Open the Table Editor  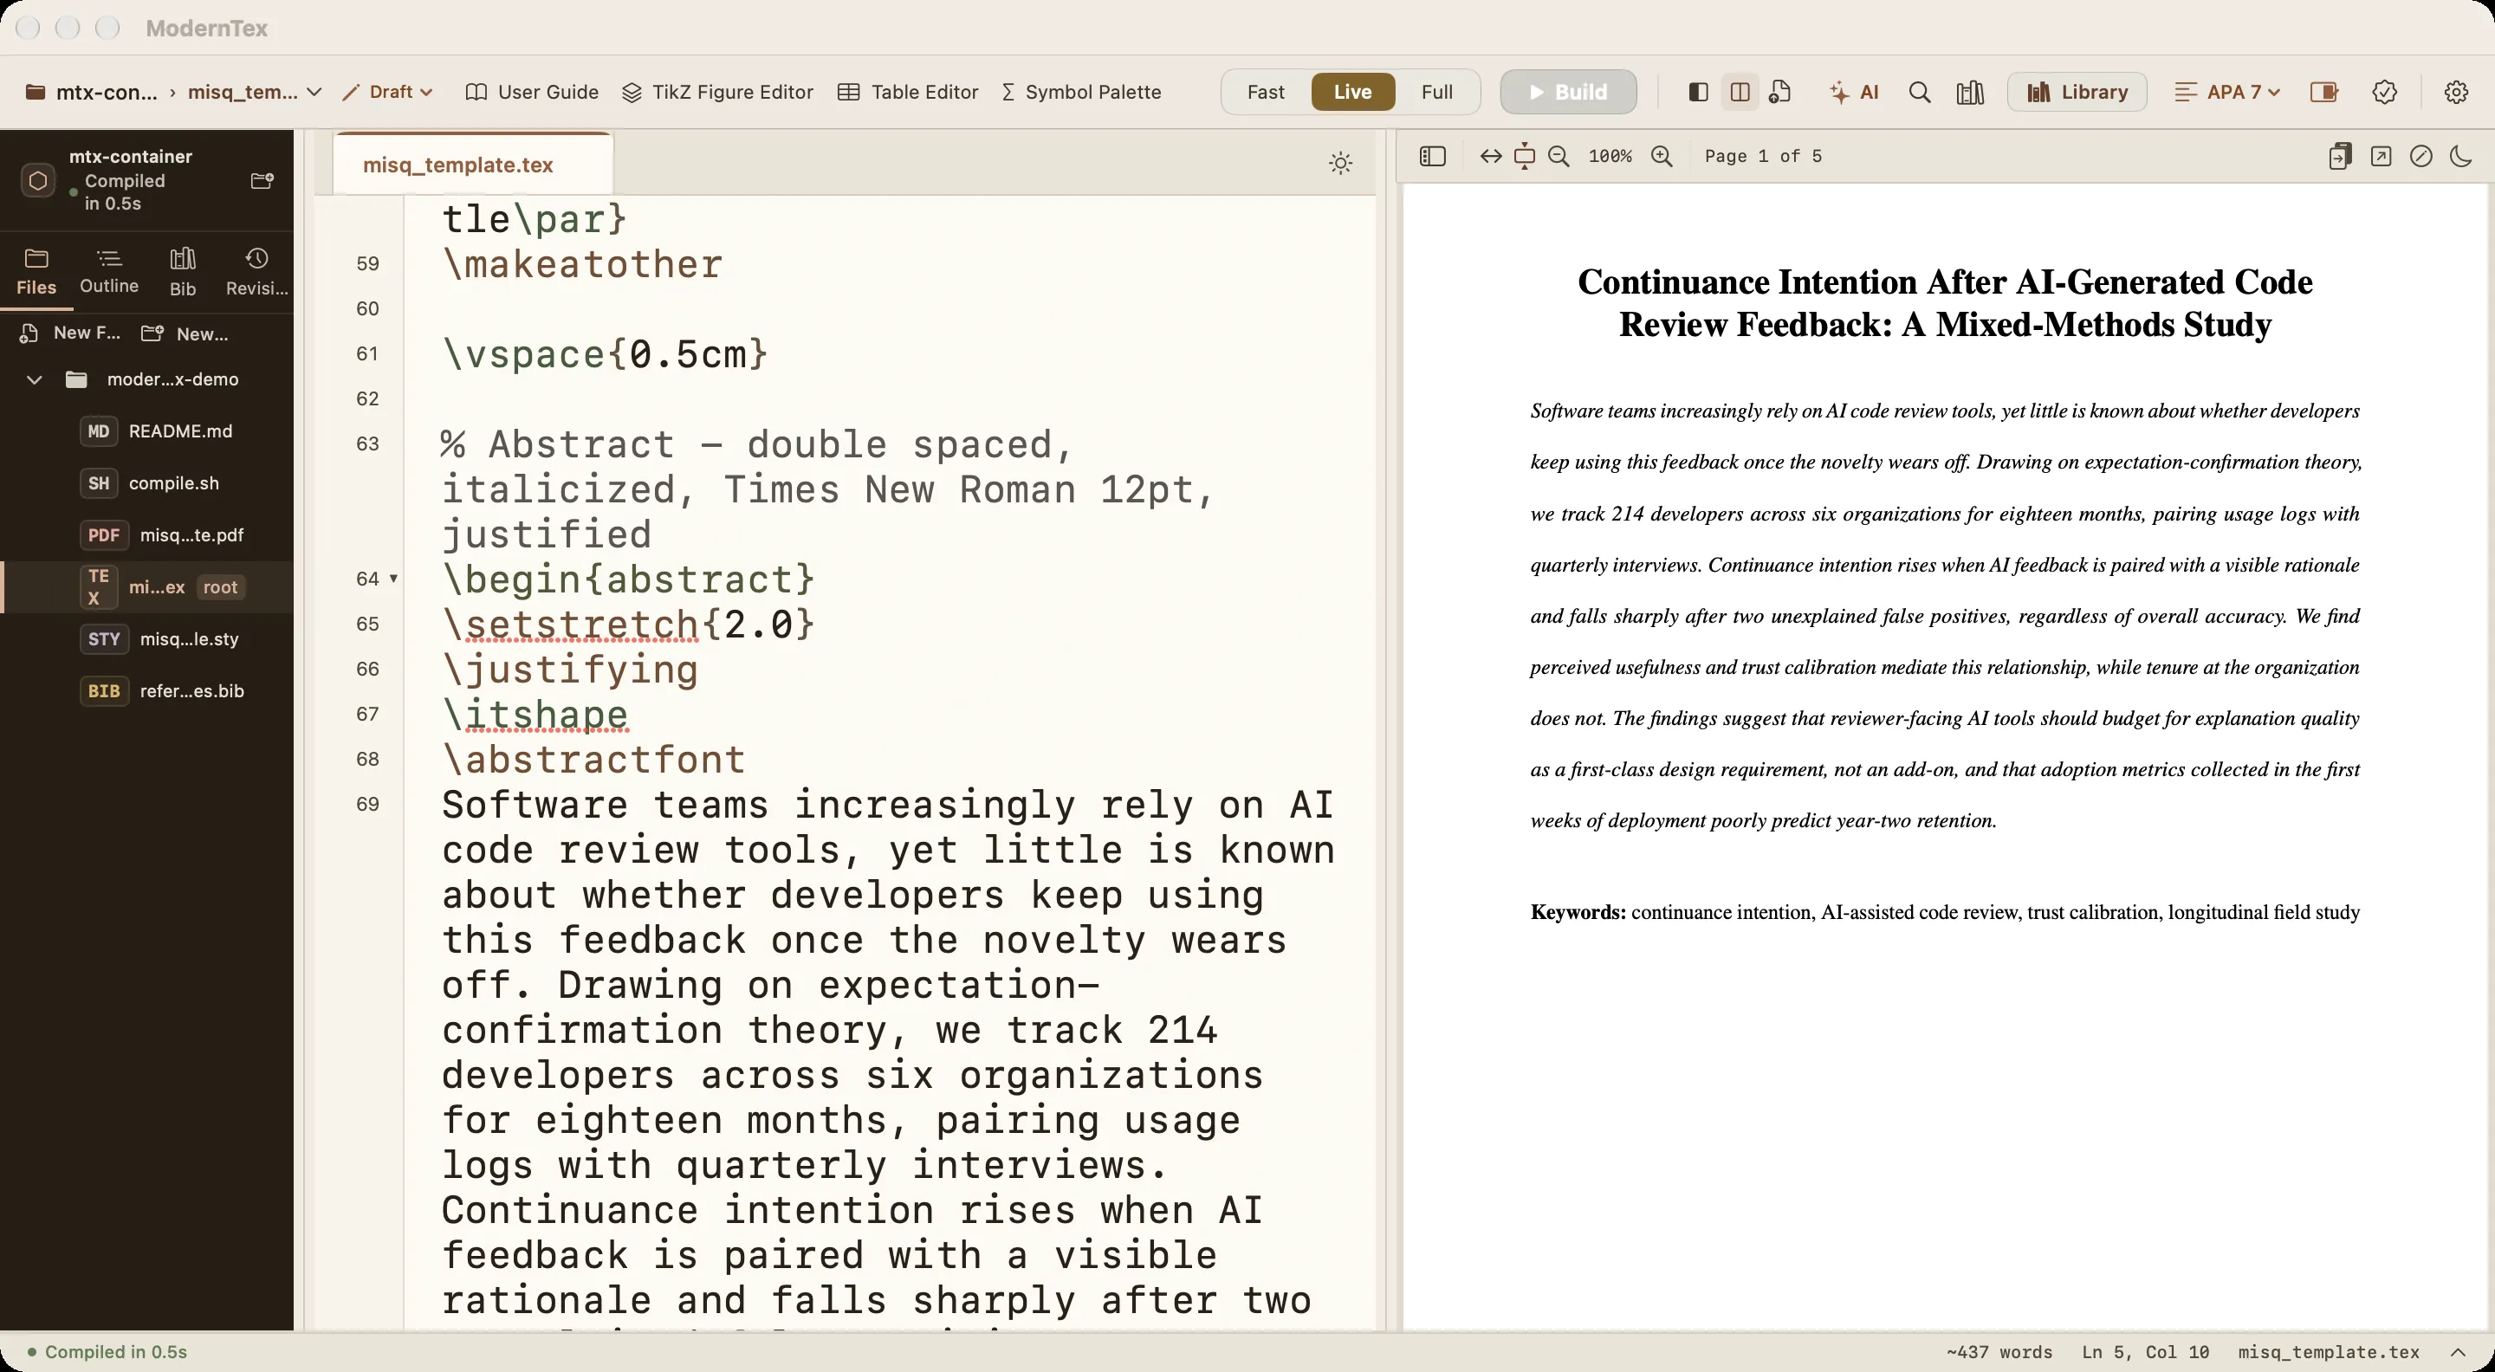(x=908, y=92)
